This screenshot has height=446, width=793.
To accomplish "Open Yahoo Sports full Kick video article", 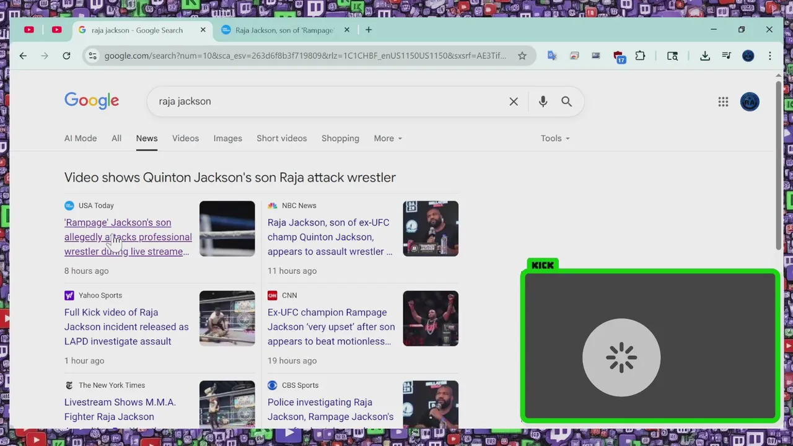I will coord(126,326).
